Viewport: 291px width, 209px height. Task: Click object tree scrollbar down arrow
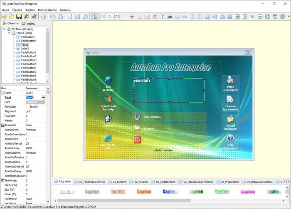[47, 81]
